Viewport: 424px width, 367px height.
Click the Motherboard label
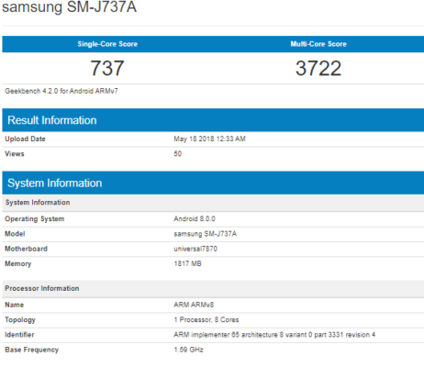pos(26,249)
